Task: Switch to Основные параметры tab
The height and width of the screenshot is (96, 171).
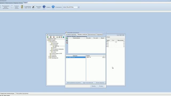Action: (x=71, y=35)
